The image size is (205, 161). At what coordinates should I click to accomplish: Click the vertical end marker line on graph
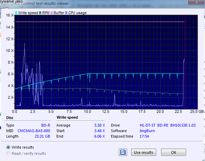pyautogui.click(x=185, y=62)
